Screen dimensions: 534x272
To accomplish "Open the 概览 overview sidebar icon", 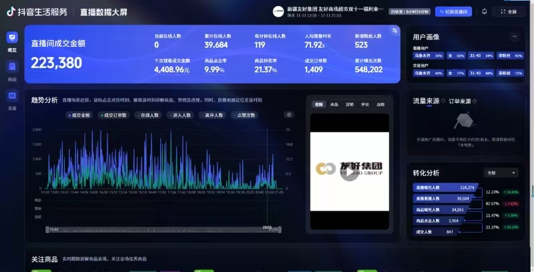I will pyautogui.click(x=12, y=37).
